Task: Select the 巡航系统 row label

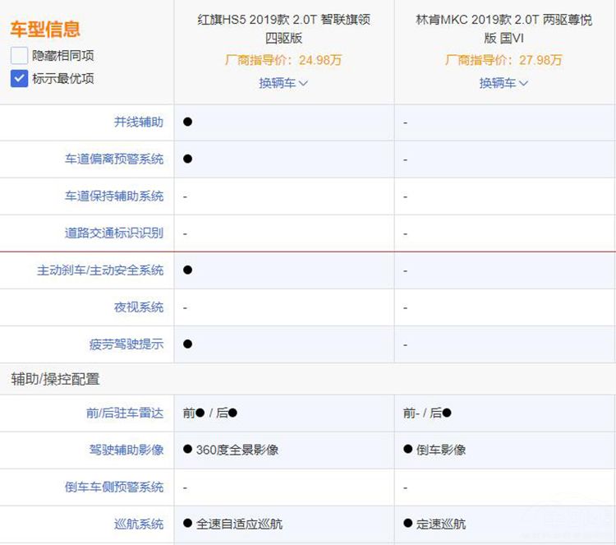Action: 138,524
